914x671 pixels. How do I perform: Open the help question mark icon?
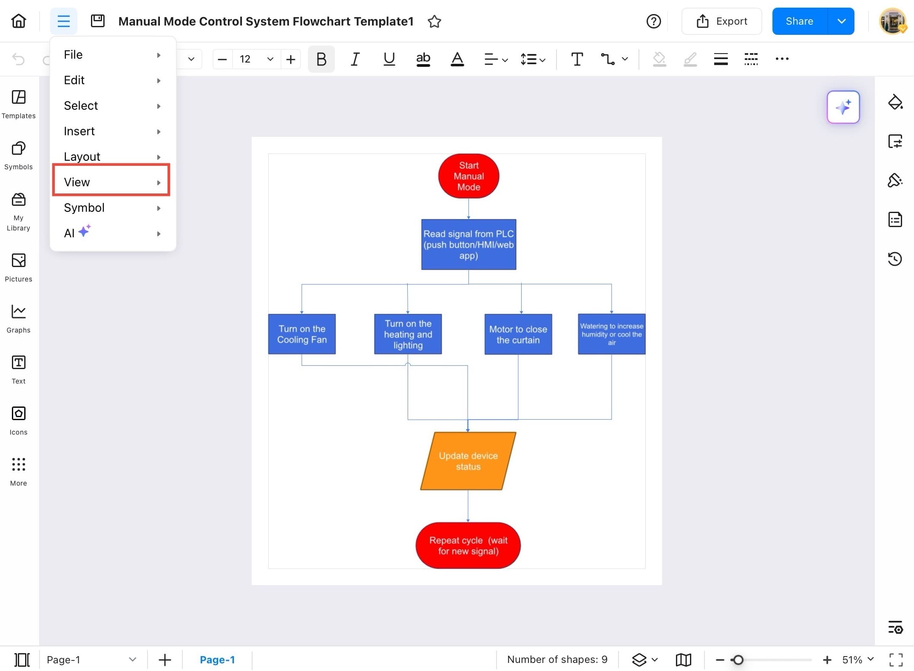[x=653, y=21]
